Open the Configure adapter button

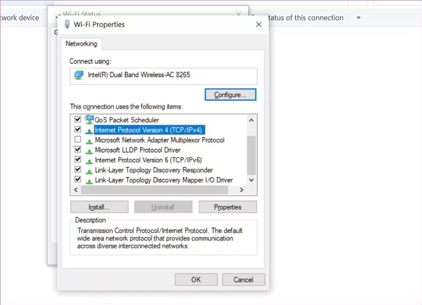pyautogui.click(x=231, y=95)
